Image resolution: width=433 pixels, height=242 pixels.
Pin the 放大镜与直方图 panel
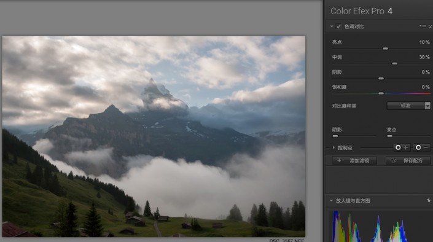pyautogui.click(x=429, y=201)
